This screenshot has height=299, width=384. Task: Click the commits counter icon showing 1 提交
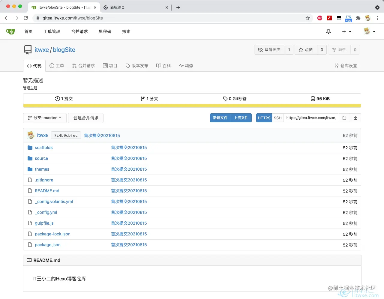click(57, 98)
